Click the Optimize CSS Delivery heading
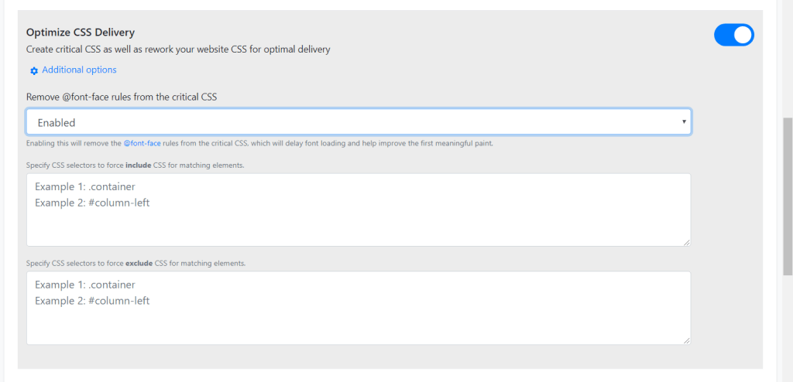Screen dimensions: 793x382 (x=81, y=32)
